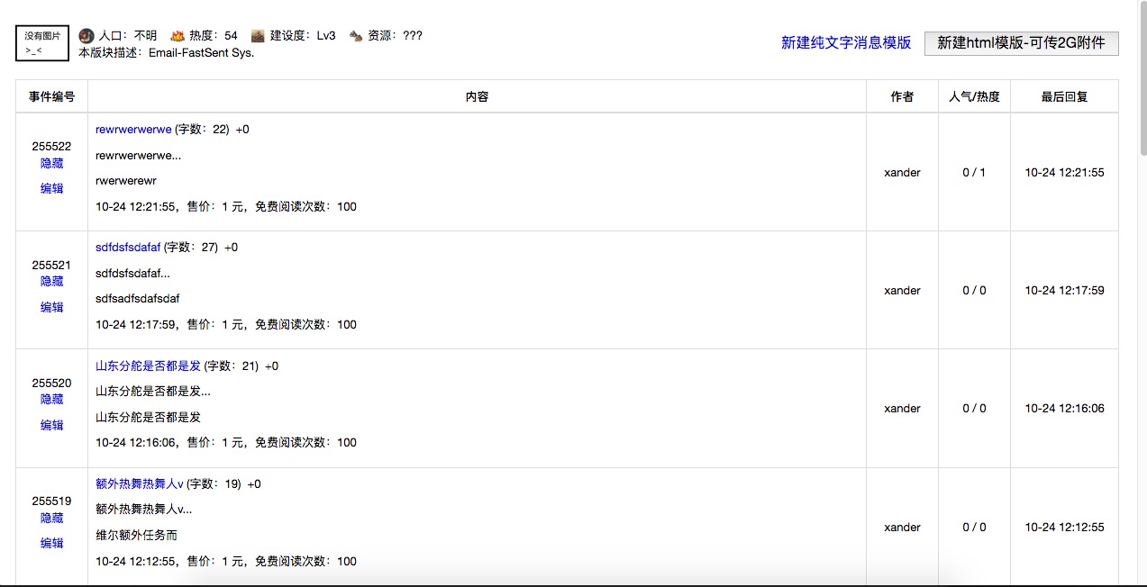Image resolution: width=1147 pixels, height=587 pixels.
Task: Hide event 255520 via 隐藏 link
Action: [x=51, y=400]
